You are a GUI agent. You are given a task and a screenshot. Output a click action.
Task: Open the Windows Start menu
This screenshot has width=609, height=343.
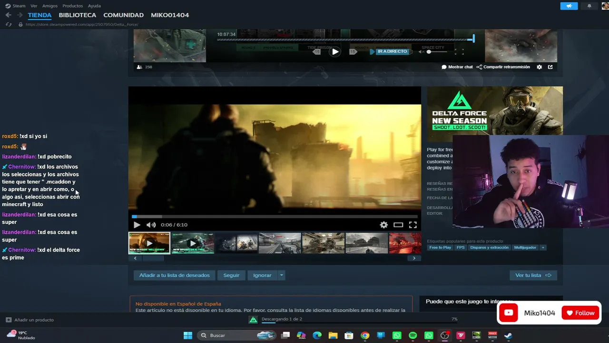[188, 335]
